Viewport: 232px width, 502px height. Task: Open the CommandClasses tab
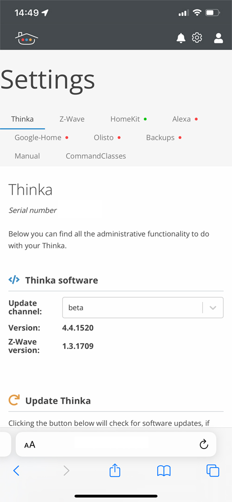[x=96, y=156]
